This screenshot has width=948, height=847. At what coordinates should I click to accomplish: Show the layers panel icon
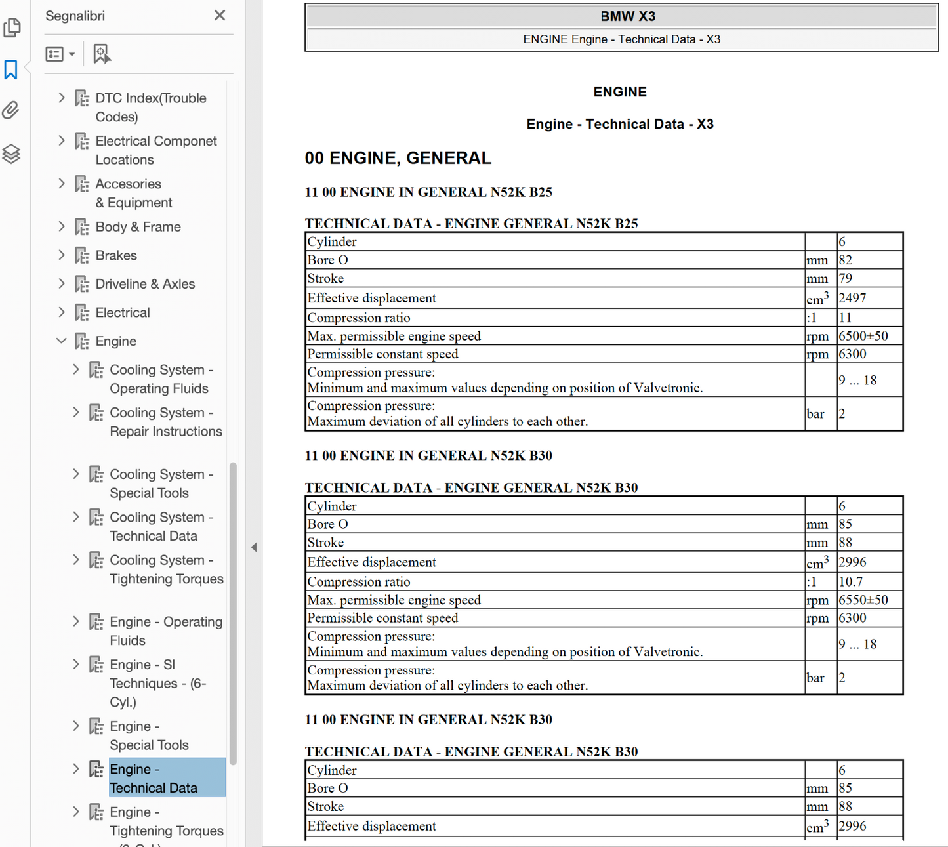(11, 154)
